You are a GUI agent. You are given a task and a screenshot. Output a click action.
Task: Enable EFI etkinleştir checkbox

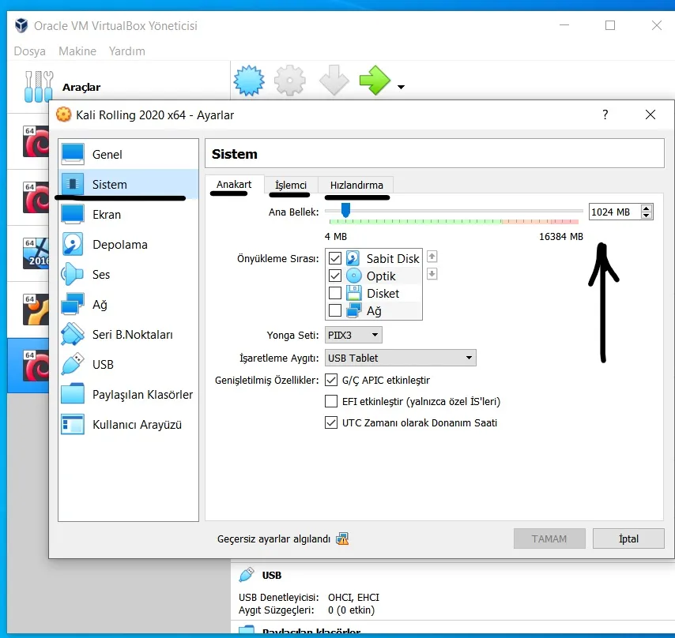pyautogui.click(x=331, y=401)
